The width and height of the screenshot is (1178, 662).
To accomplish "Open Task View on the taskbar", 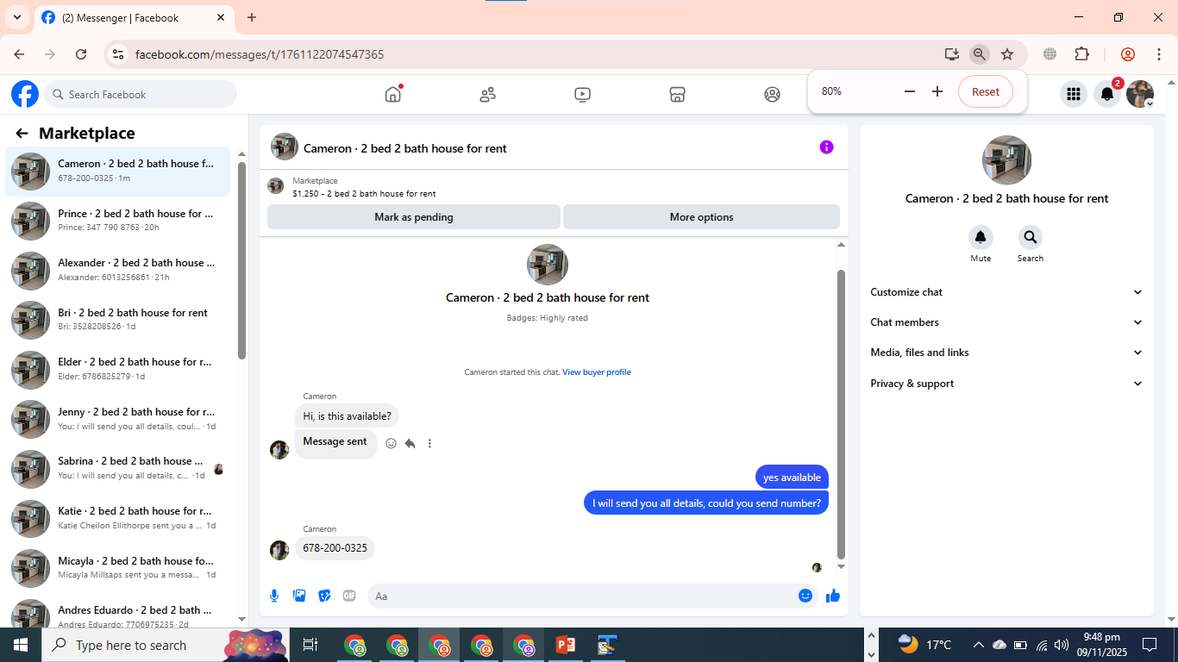I will [310, 645].
